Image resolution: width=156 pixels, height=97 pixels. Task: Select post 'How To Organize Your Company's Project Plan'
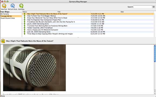pyautogui.click(x=44, y=20)
